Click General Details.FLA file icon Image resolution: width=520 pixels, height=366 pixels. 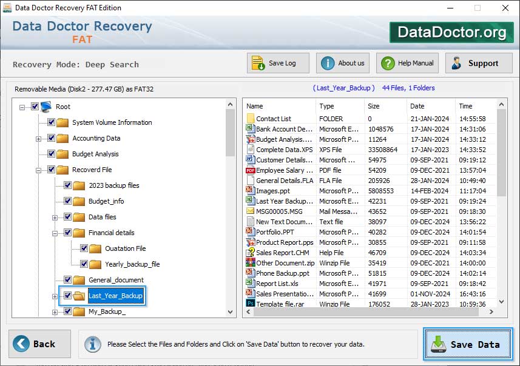(x=251, y=180)
